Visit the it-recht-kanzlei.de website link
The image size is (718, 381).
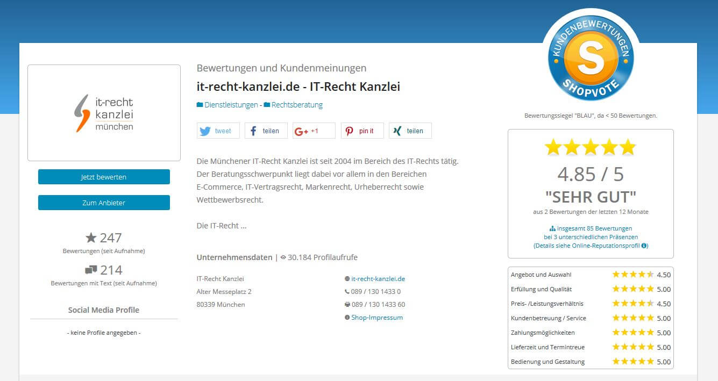tap(379, 279)
